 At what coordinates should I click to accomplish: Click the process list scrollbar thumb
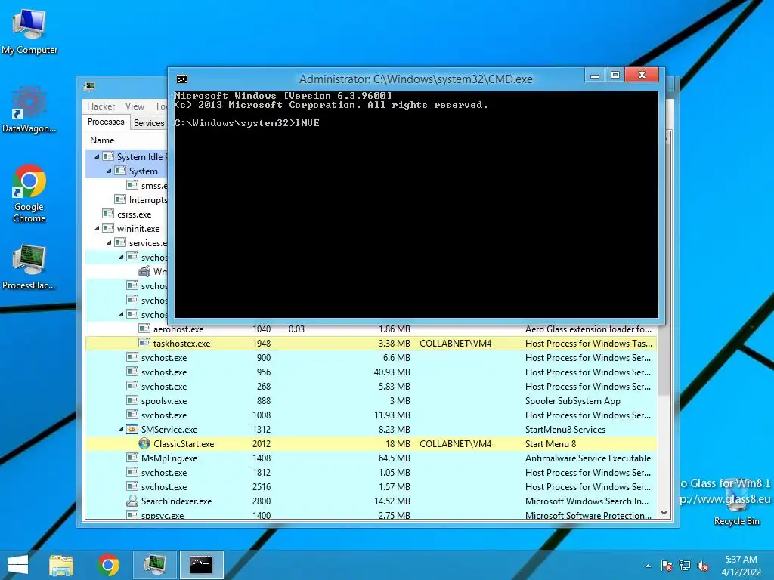tap(664, 360)
